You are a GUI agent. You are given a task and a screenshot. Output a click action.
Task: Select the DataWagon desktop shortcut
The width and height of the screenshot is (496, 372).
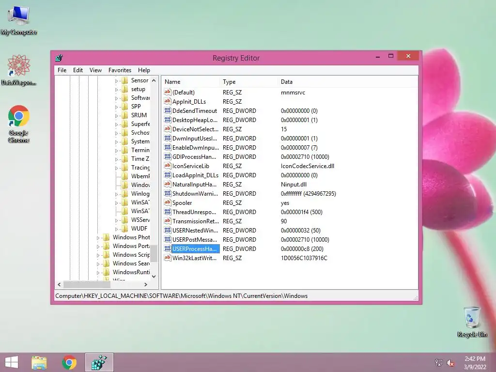[x=19, y=70]
